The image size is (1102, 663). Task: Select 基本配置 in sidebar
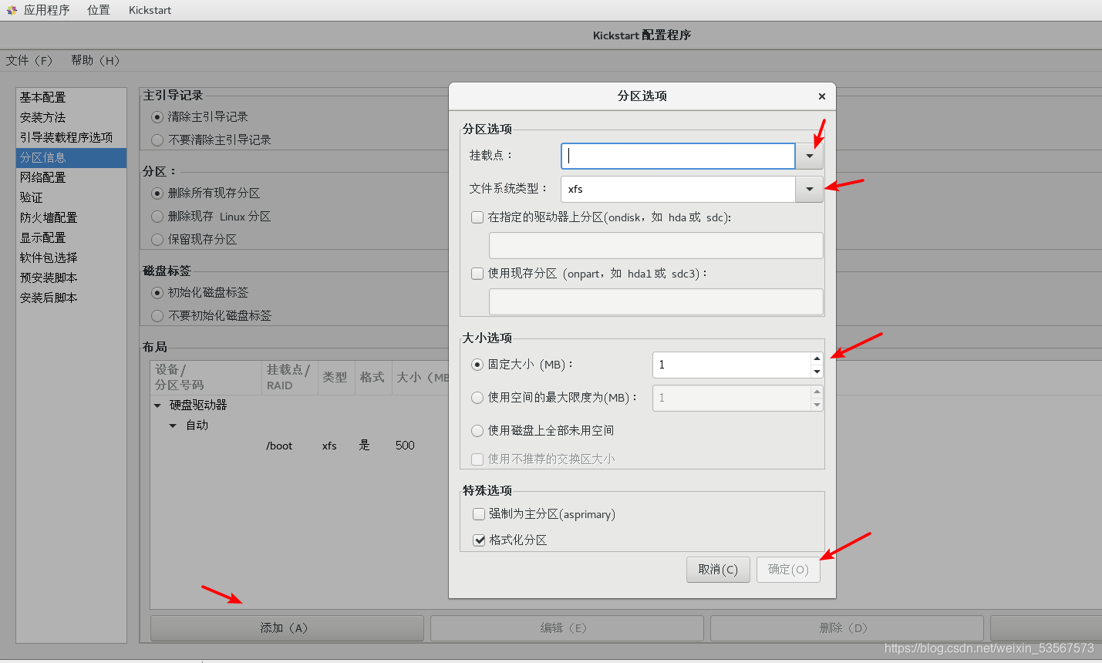71,97
